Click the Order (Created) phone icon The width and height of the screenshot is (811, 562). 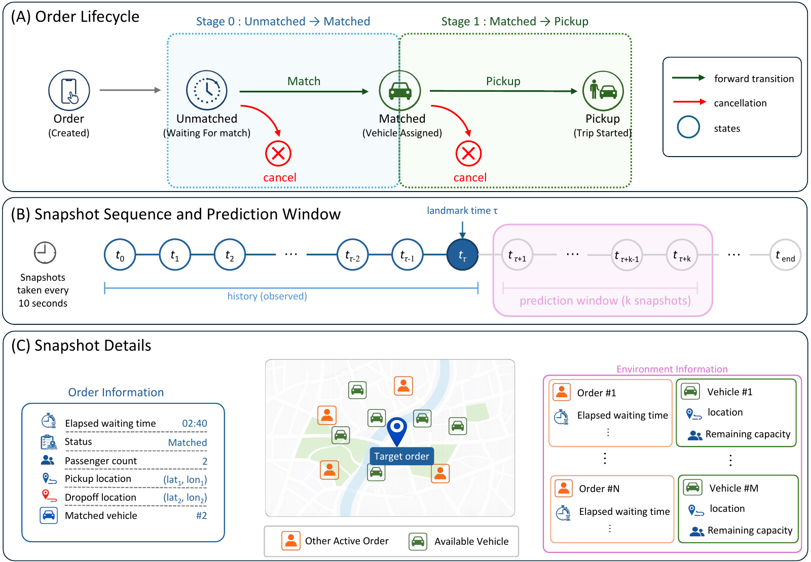pos(69,91)
